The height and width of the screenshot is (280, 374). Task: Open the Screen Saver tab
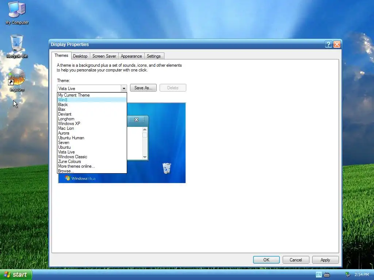pyautogui.click(x=104, y=56)
